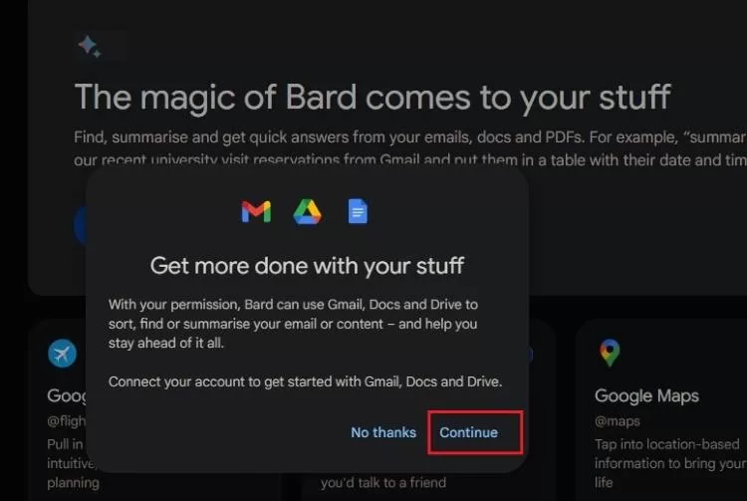The height and width of the screenshot is (501, 747).
Task: Click the @maps handle text
Action: click(x=618, y=421)
